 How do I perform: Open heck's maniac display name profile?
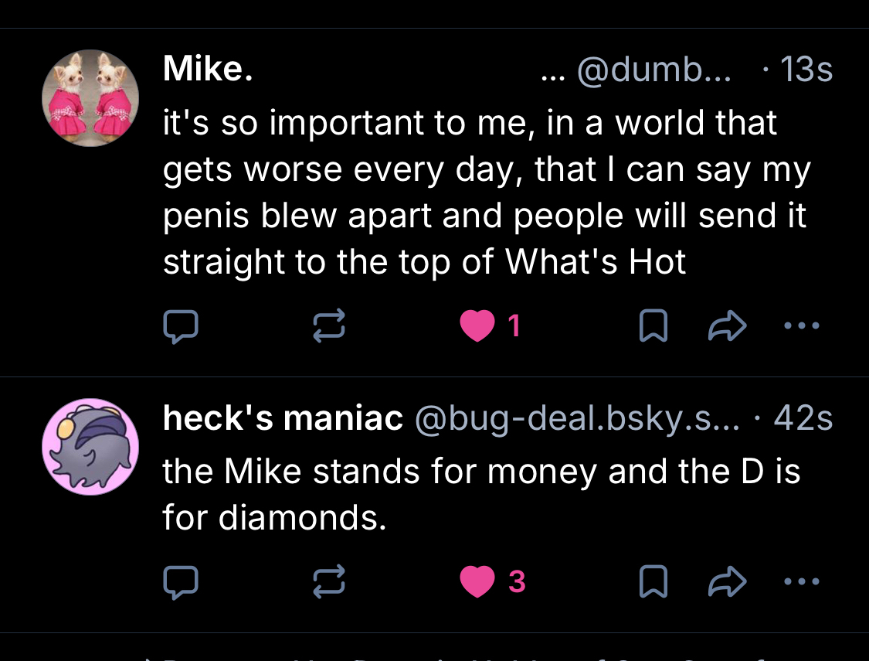[283, 419]
